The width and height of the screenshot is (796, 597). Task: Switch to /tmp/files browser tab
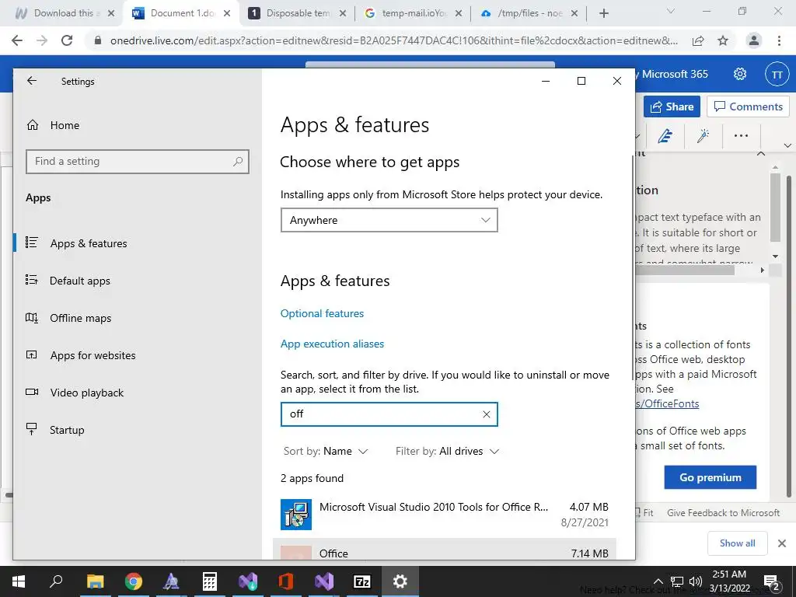pos(529,13)
